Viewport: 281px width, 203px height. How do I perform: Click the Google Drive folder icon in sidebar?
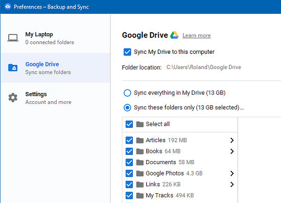point(13,68)
